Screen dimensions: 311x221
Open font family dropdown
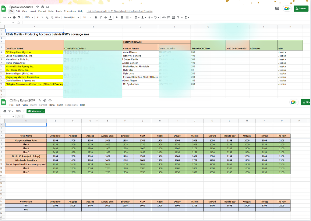(71, 17)
